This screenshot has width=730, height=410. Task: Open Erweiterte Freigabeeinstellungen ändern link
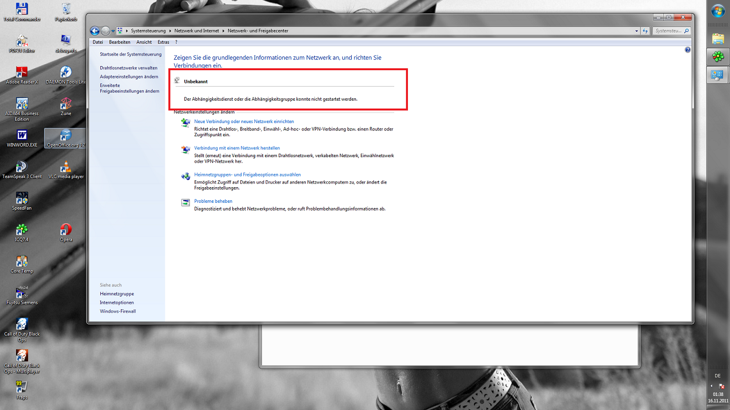pyautogui.click(x=129, y=88)
